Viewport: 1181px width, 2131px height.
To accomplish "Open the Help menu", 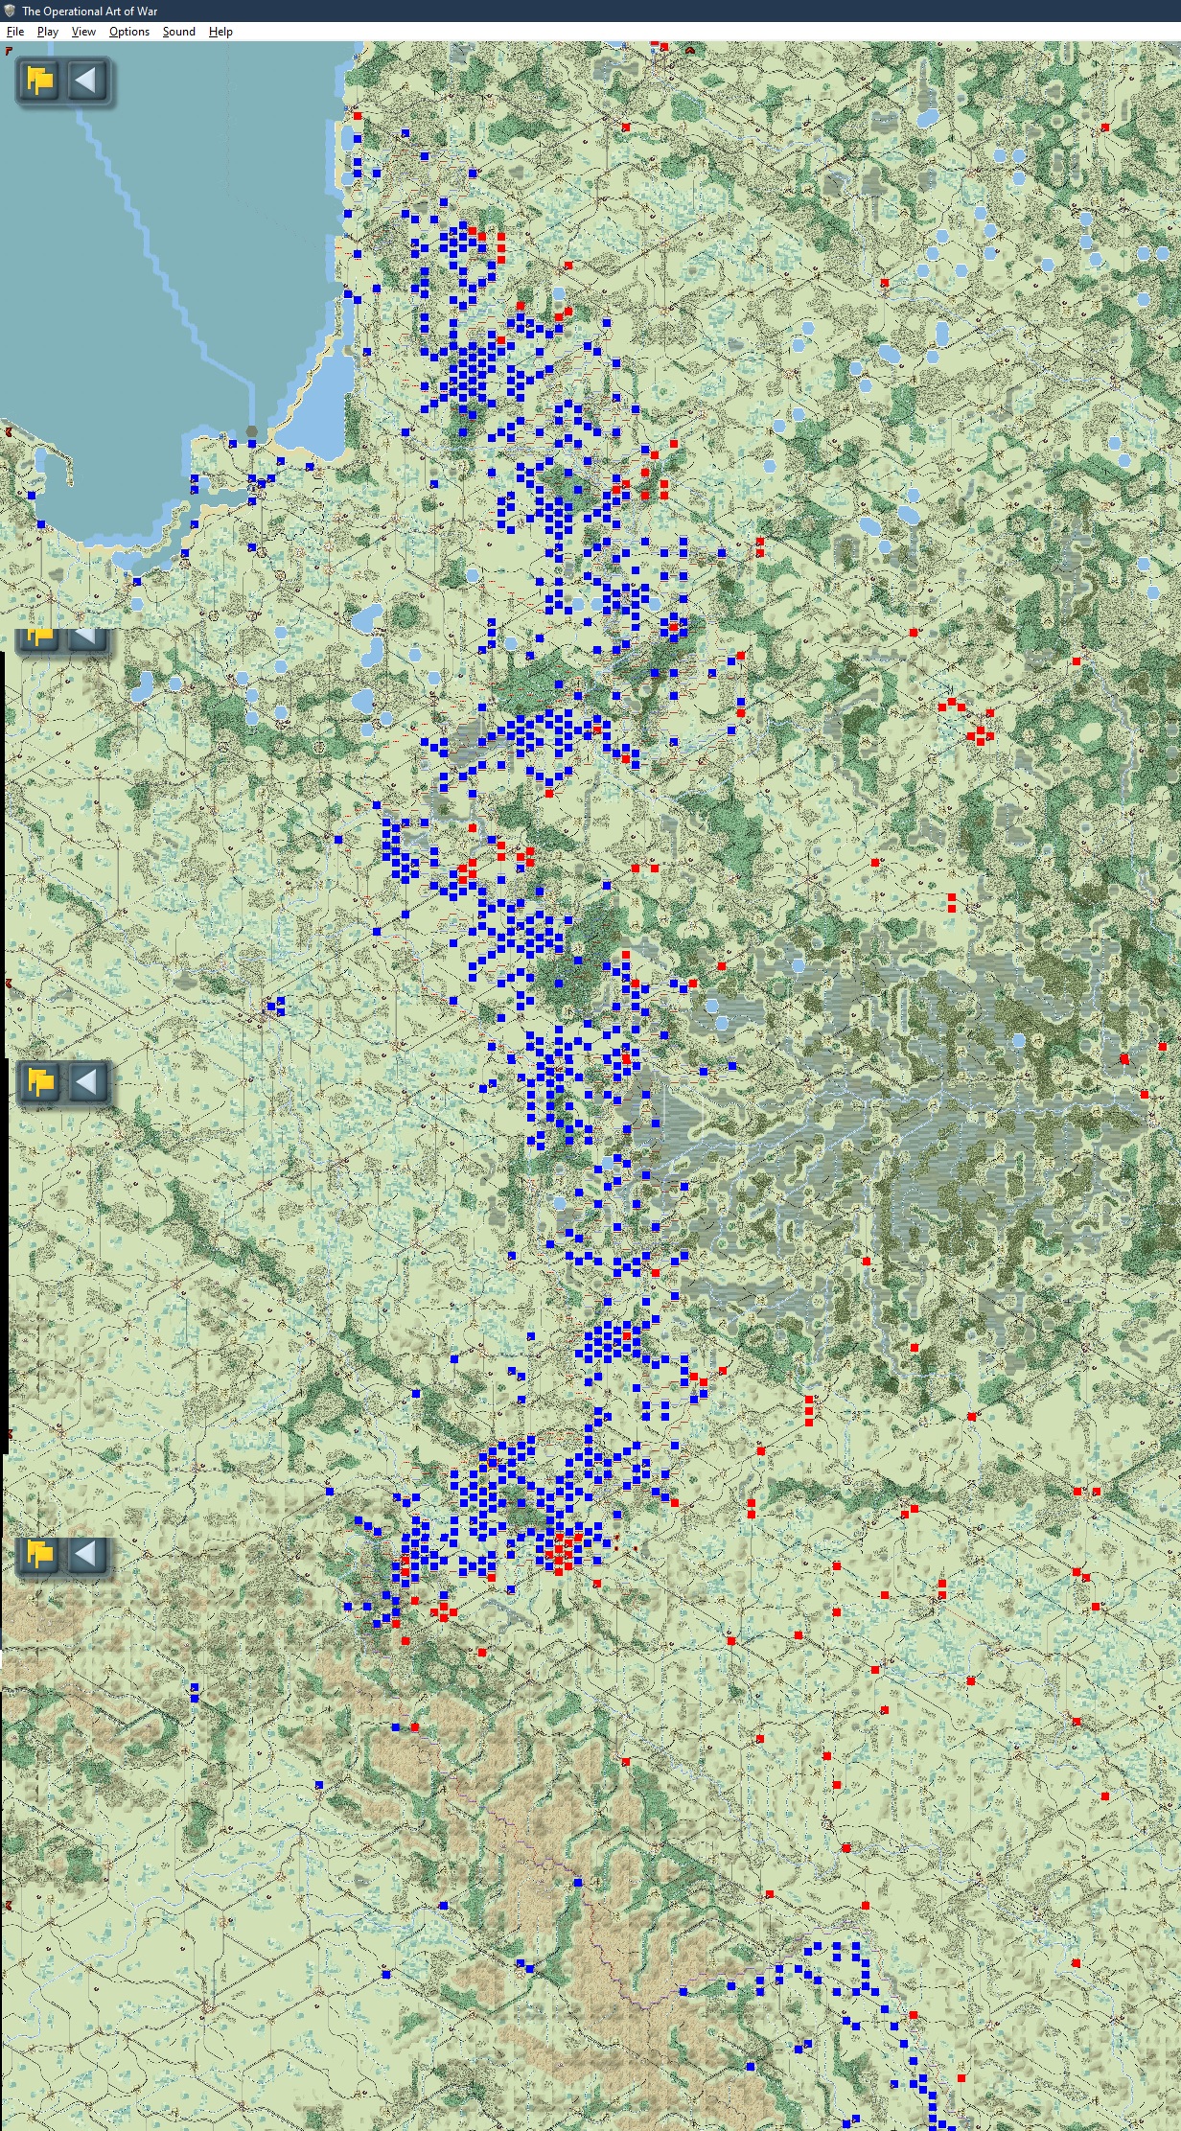I will 221,32.
